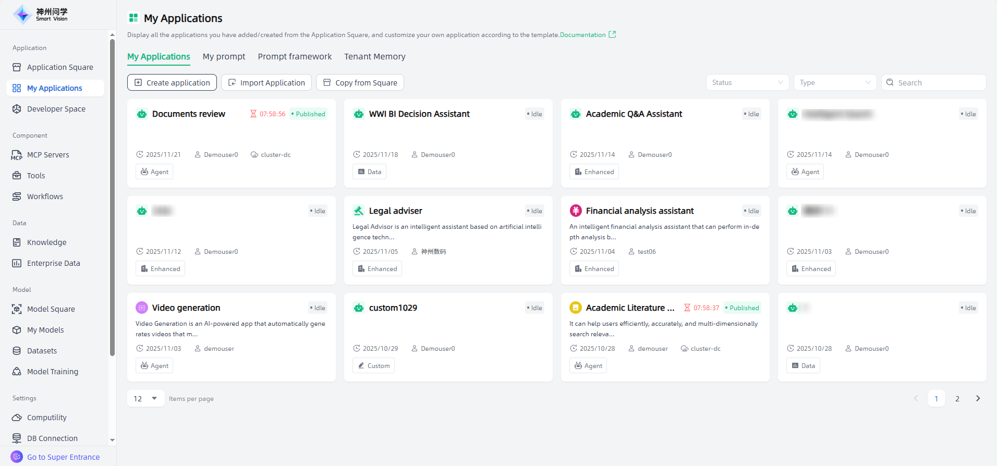This screenshot has height=466, width=997.
Task: Switch to the Tenant Memory tab
Action: point(374,57)
